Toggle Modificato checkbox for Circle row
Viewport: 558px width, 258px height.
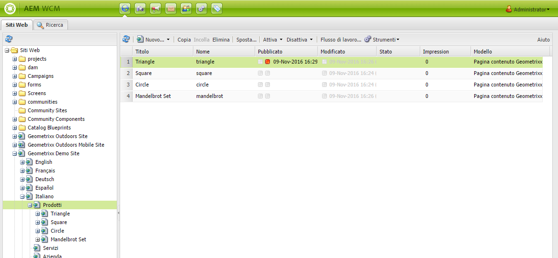(324, 85)
